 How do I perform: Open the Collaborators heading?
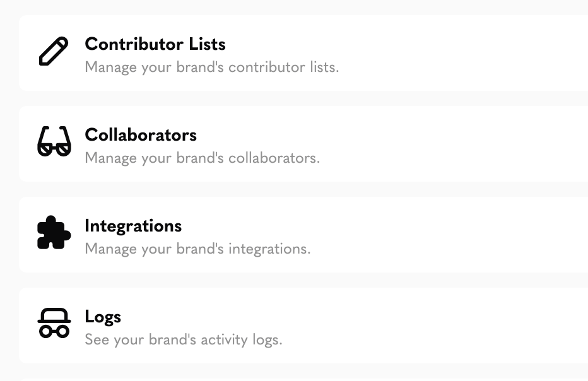pos(141,135)
